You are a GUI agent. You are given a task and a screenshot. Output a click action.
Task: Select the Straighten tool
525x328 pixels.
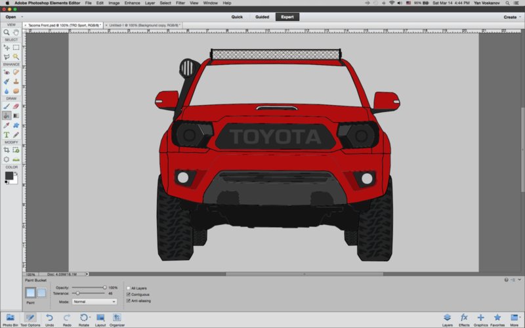(x=16, y=159)
